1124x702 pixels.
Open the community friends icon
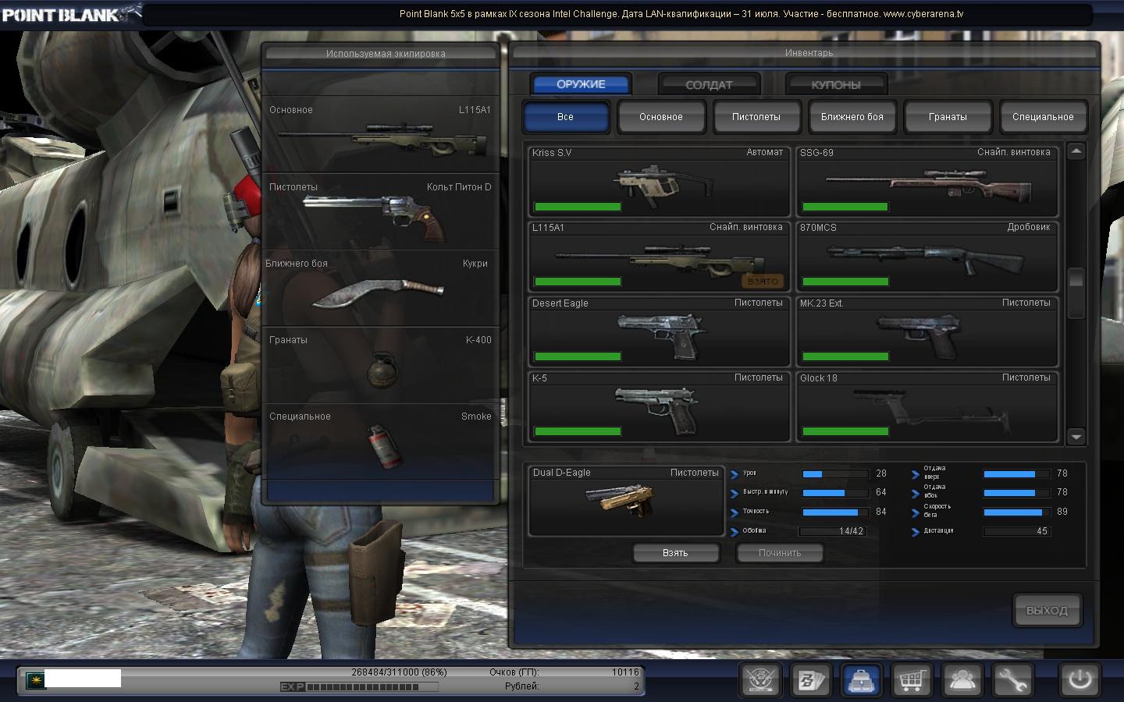[962, 680]
